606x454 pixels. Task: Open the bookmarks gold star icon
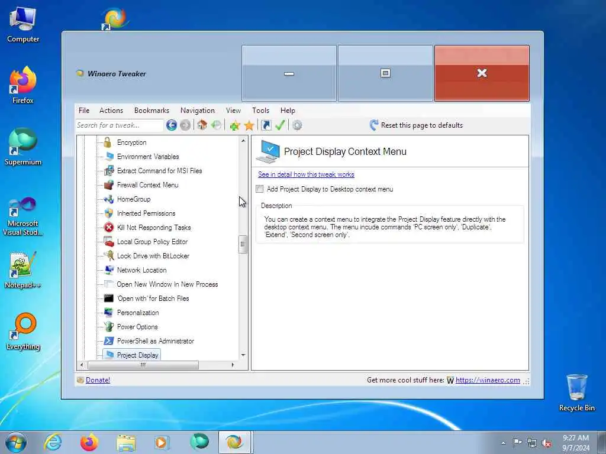click(x=249, y=125)
